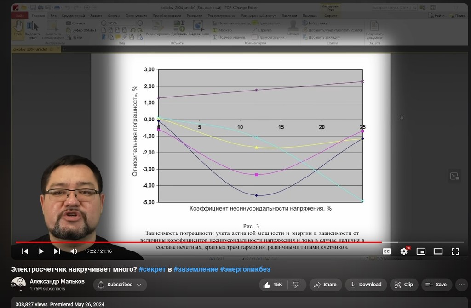Open Александр Мальков channel page
This screenshot has width=471, height=308.
click(57, 281)
